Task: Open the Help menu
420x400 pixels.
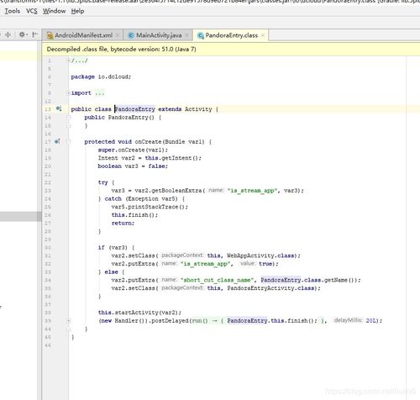Action: point(77,11)
